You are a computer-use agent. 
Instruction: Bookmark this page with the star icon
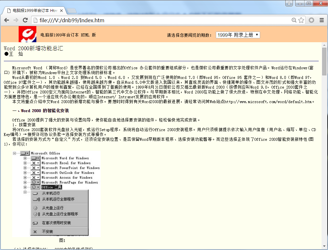click(x=301, y=20)
